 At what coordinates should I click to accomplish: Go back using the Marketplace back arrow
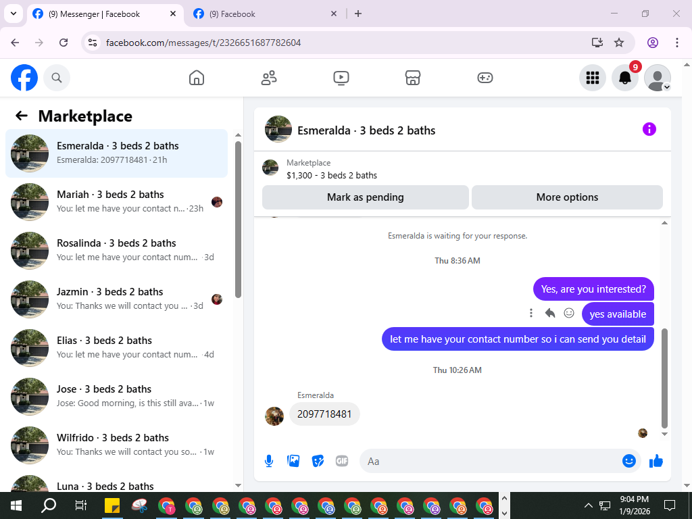click(x=21, y=116)
